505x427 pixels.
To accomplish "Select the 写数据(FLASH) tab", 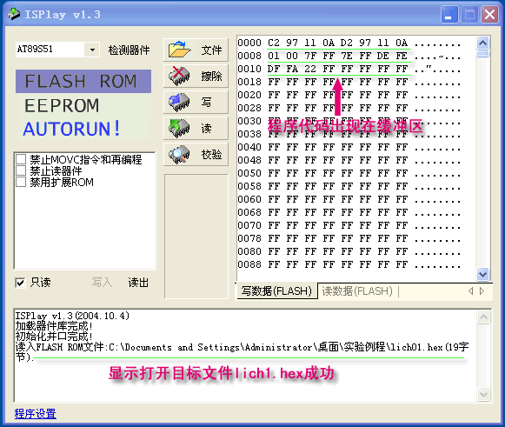I will click(x=276, y=291).
